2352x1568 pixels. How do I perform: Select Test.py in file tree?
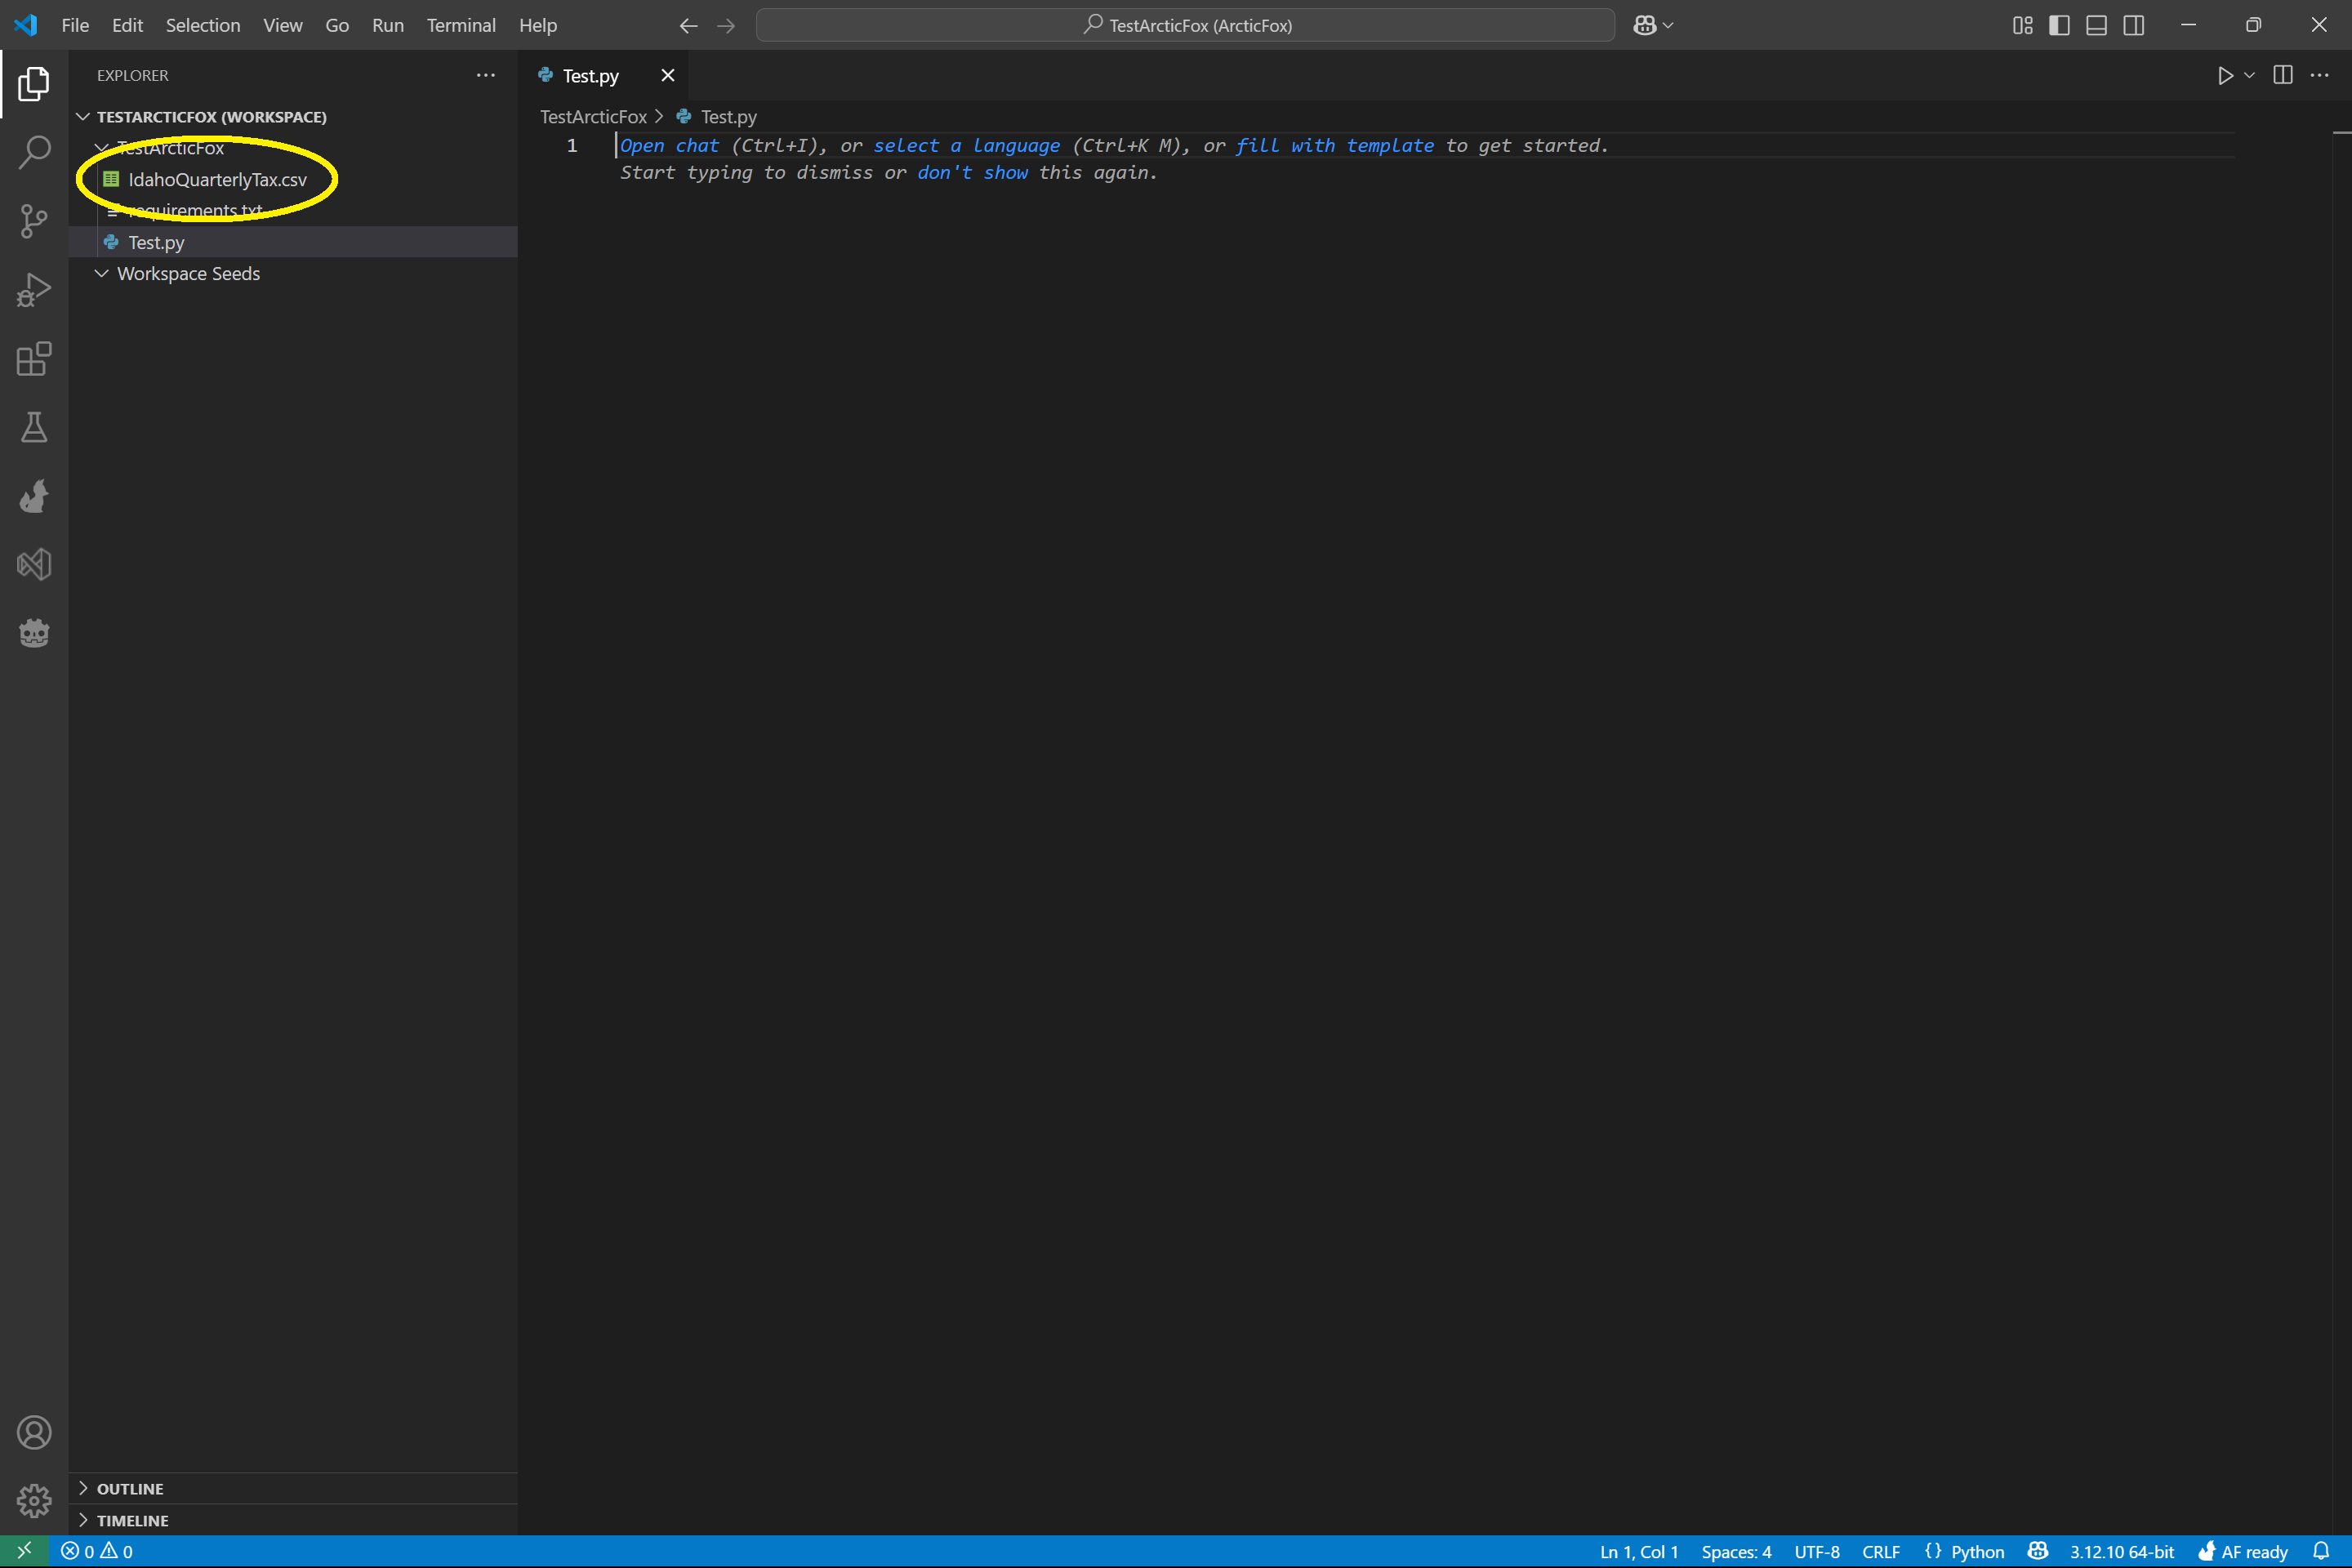[x=293, y=242]
